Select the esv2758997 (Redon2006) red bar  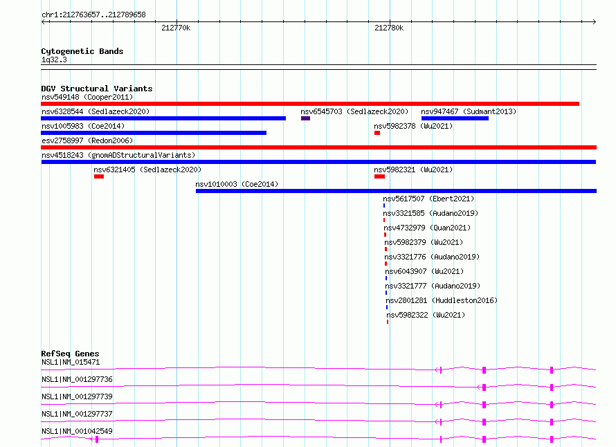(318, 147)
